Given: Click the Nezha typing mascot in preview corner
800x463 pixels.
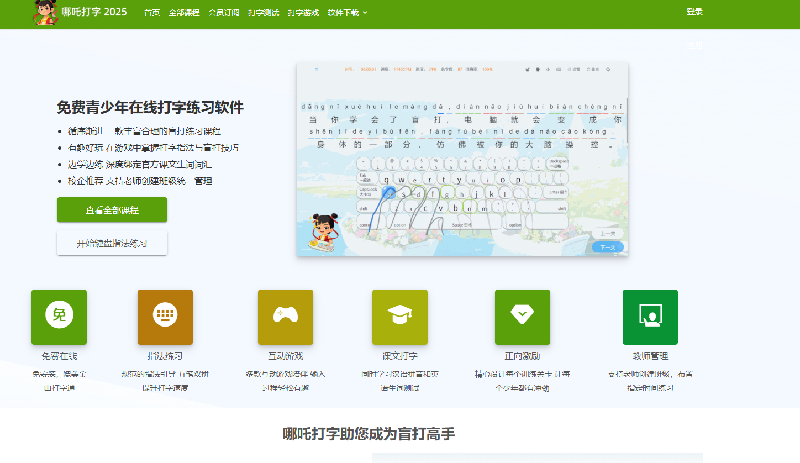Looking at the screenshot, I should [x=322, y=234].
